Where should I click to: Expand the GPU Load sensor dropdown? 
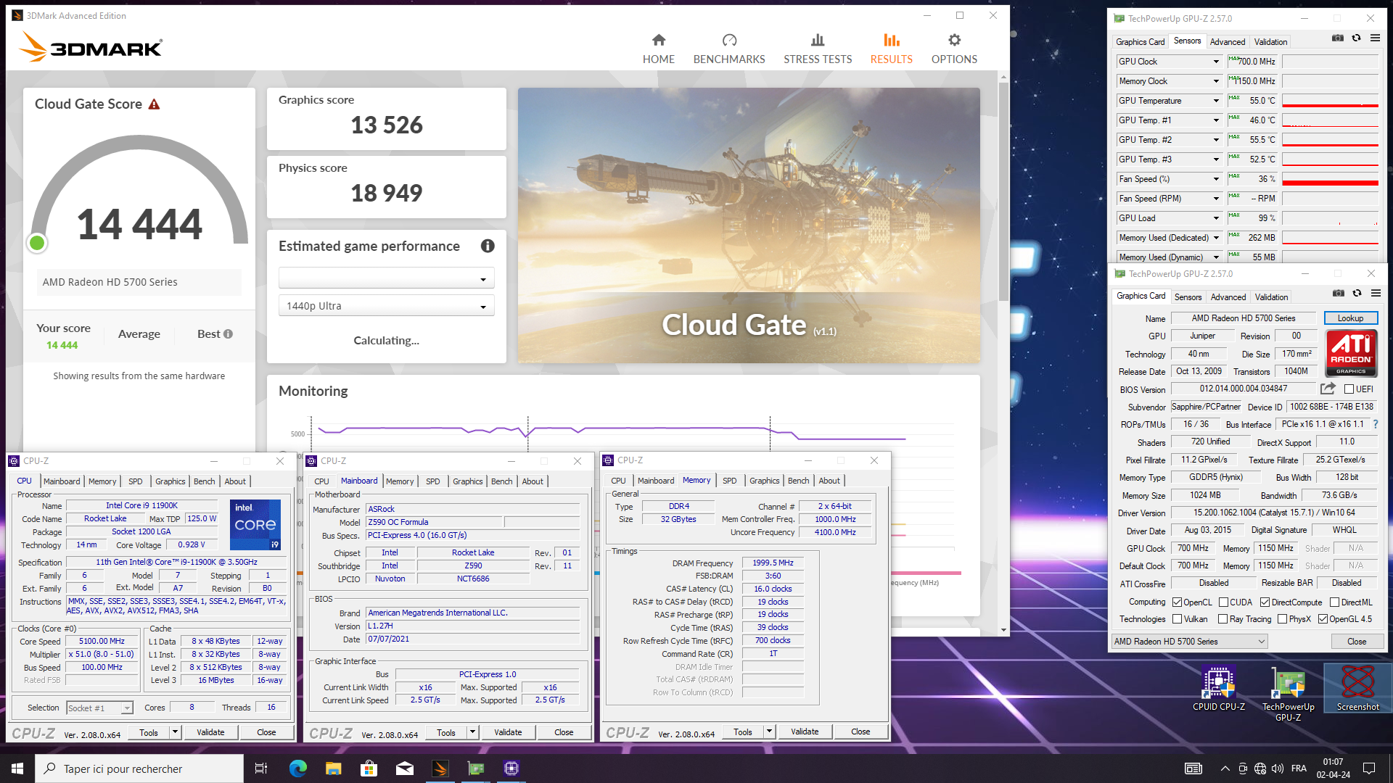(1216, 218)
